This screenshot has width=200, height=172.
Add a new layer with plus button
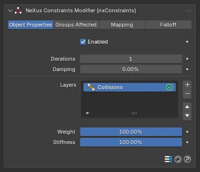(x=187, y=85)
